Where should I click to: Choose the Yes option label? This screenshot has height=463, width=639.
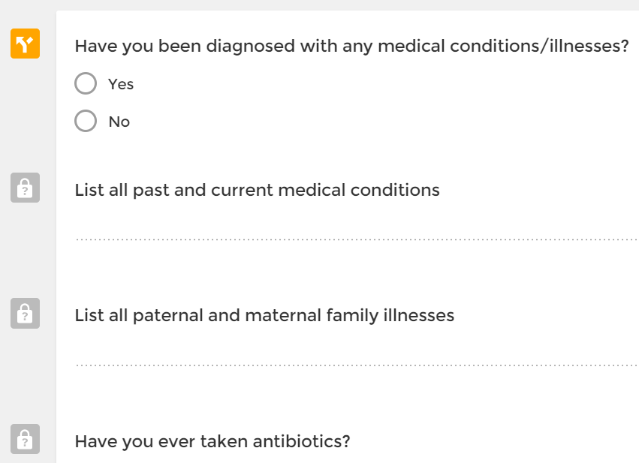(121, 84)
